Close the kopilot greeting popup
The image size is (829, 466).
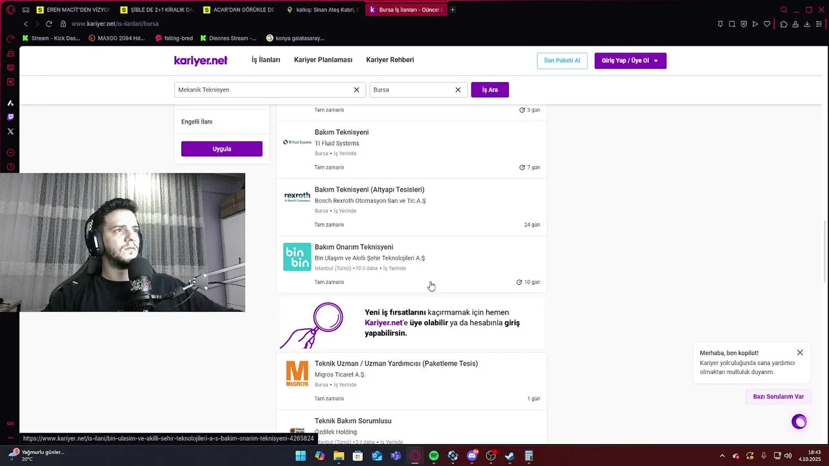(x=800, y=353)
